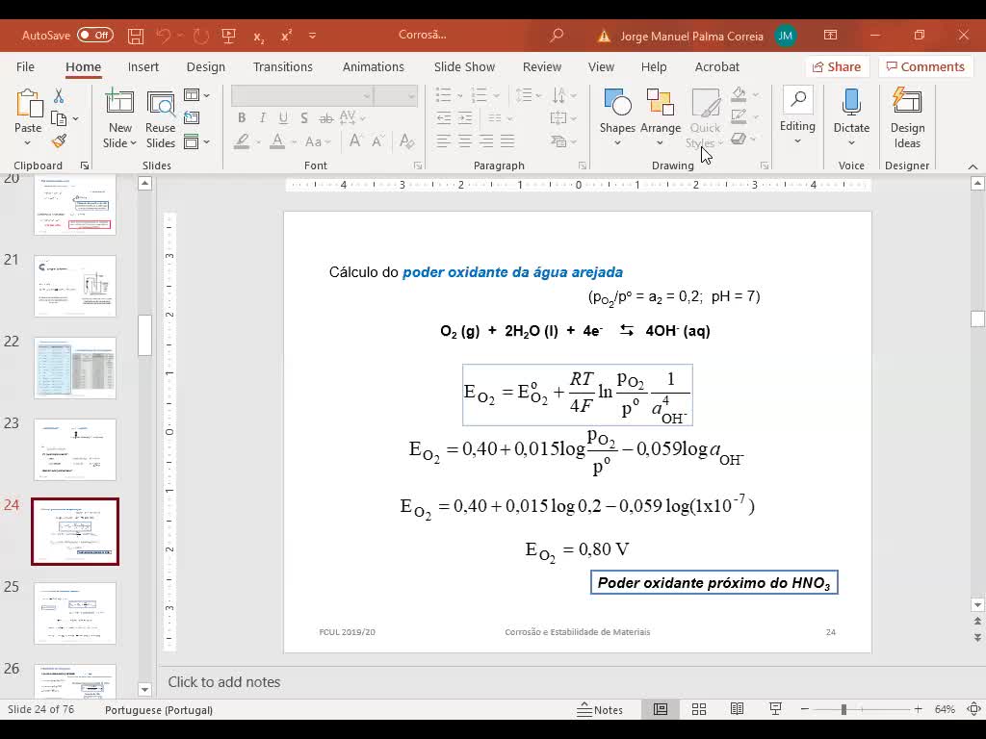Open the Design Ideas pane

coord(907,118)
